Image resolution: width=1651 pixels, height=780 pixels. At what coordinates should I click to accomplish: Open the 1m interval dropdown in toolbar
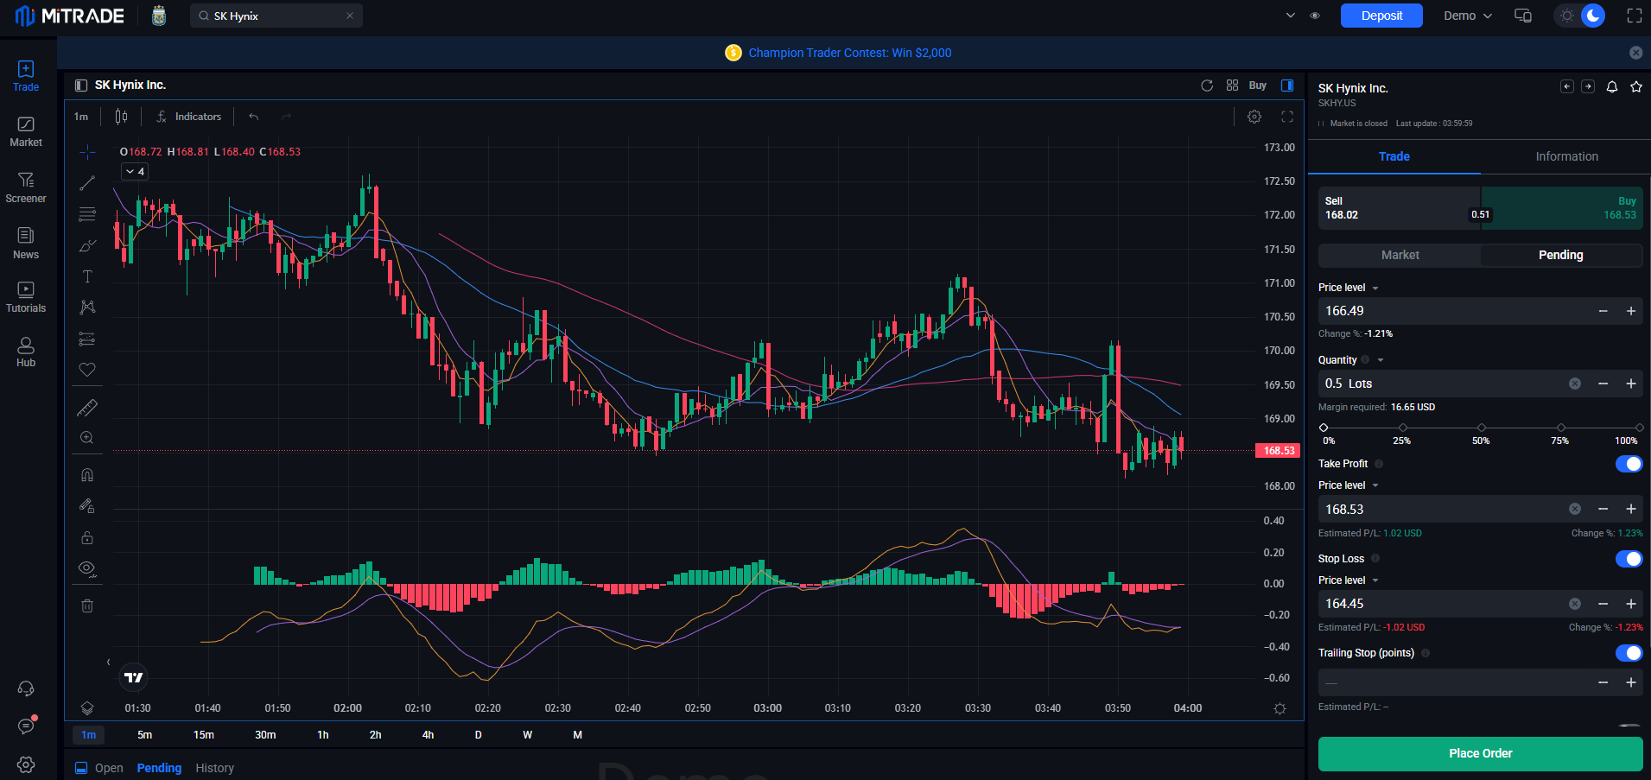tap(81, 117)
